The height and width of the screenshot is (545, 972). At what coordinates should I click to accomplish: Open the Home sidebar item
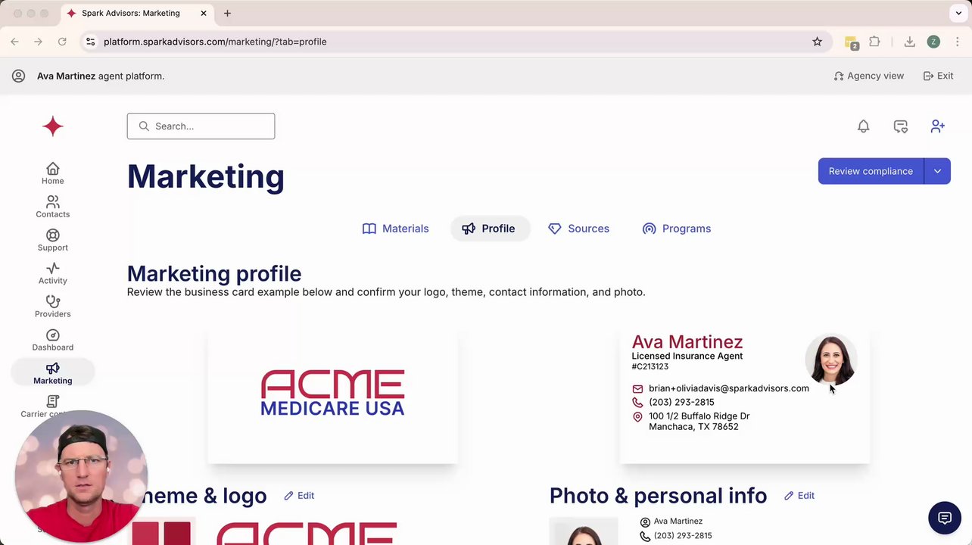click(x=53, y=173)
